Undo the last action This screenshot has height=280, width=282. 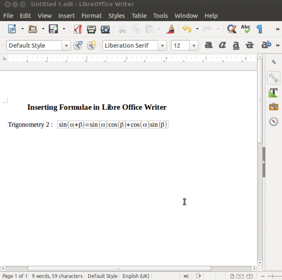pos(187,29)
